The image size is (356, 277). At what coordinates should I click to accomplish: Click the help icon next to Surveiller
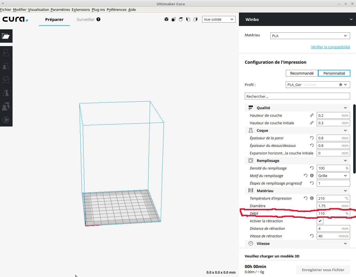click(98, 19)
